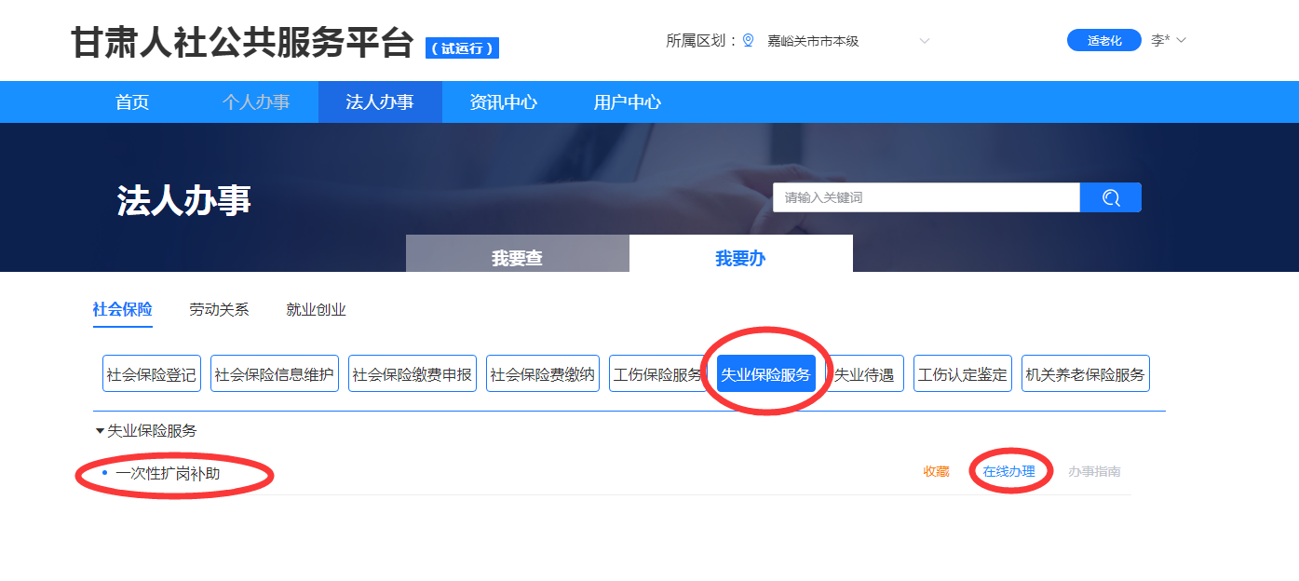Image resolution: width=1299 pixels, height=581 pixels.
Task: Open the 办事指南 guide link
Action: point(1094,472)
